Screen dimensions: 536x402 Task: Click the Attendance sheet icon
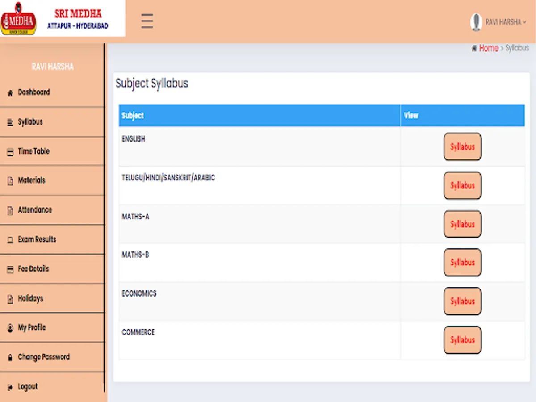pyautogui.click(x=10, y=210)
